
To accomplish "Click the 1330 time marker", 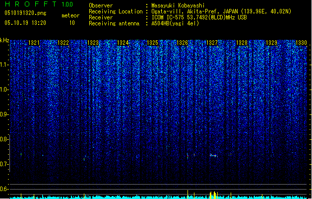I will pyautogui.click(x=301, y=43).
